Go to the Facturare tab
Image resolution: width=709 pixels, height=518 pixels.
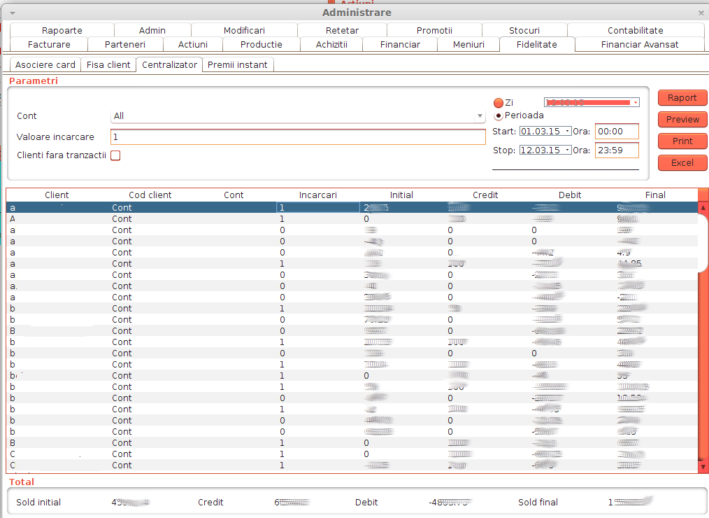pos(49,44)
